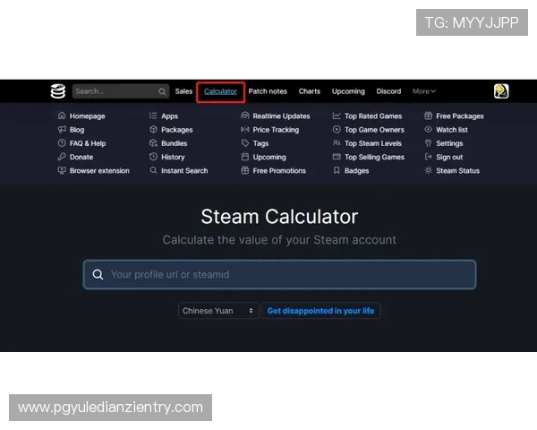537x430 pixels.
Task: Open the Chinese Yuan currency dropdown
Action: pyautogui.click(x=218, y=311)
